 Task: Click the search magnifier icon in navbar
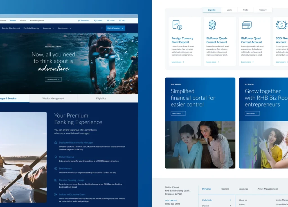102,28
